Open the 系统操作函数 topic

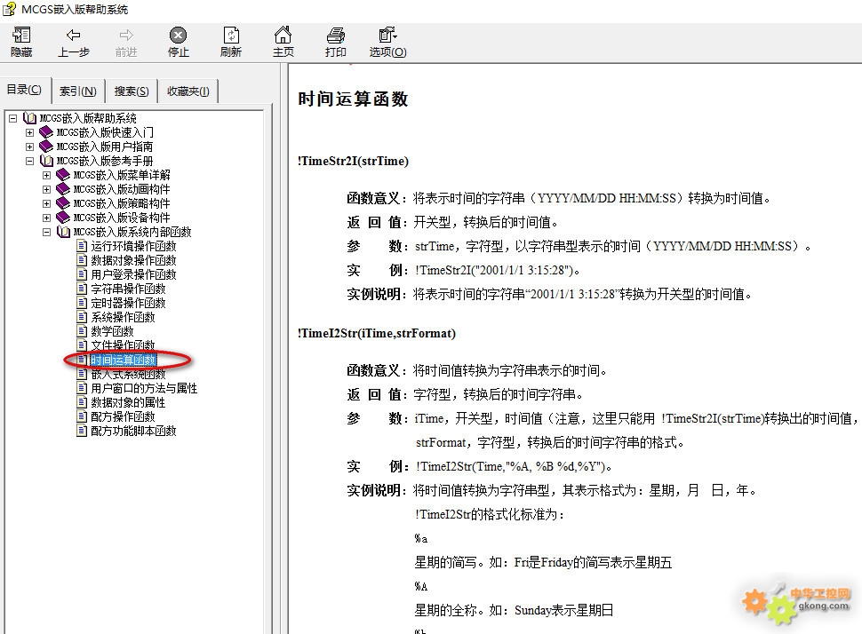point(124,318)
